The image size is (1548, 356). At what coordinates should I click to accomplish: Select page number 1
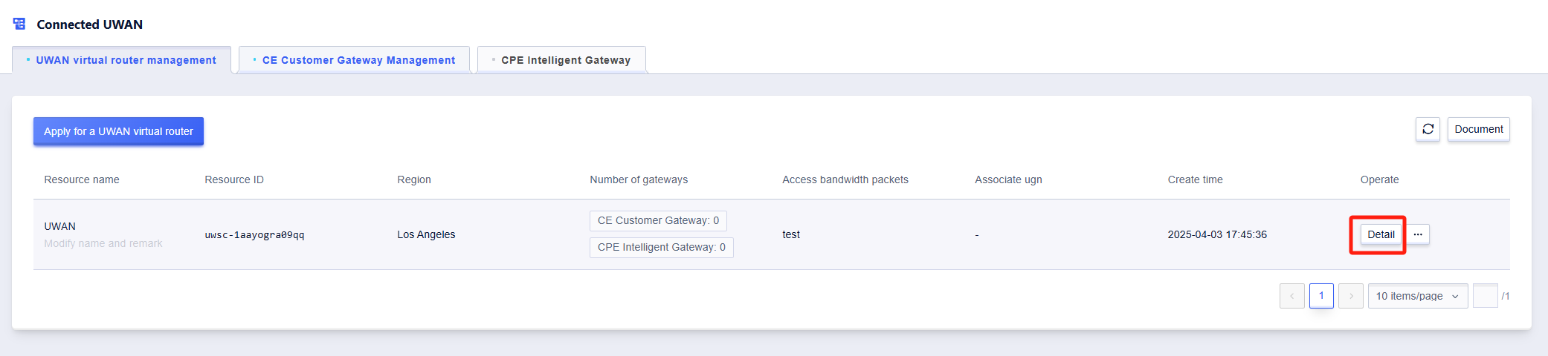[x=1321, y=296]
